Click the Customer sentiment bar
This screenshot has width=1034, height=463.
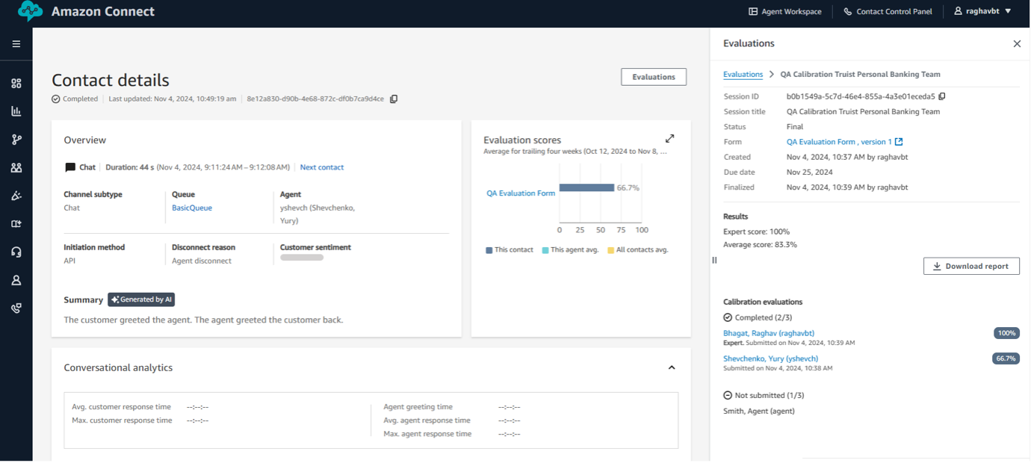point(302,258)
